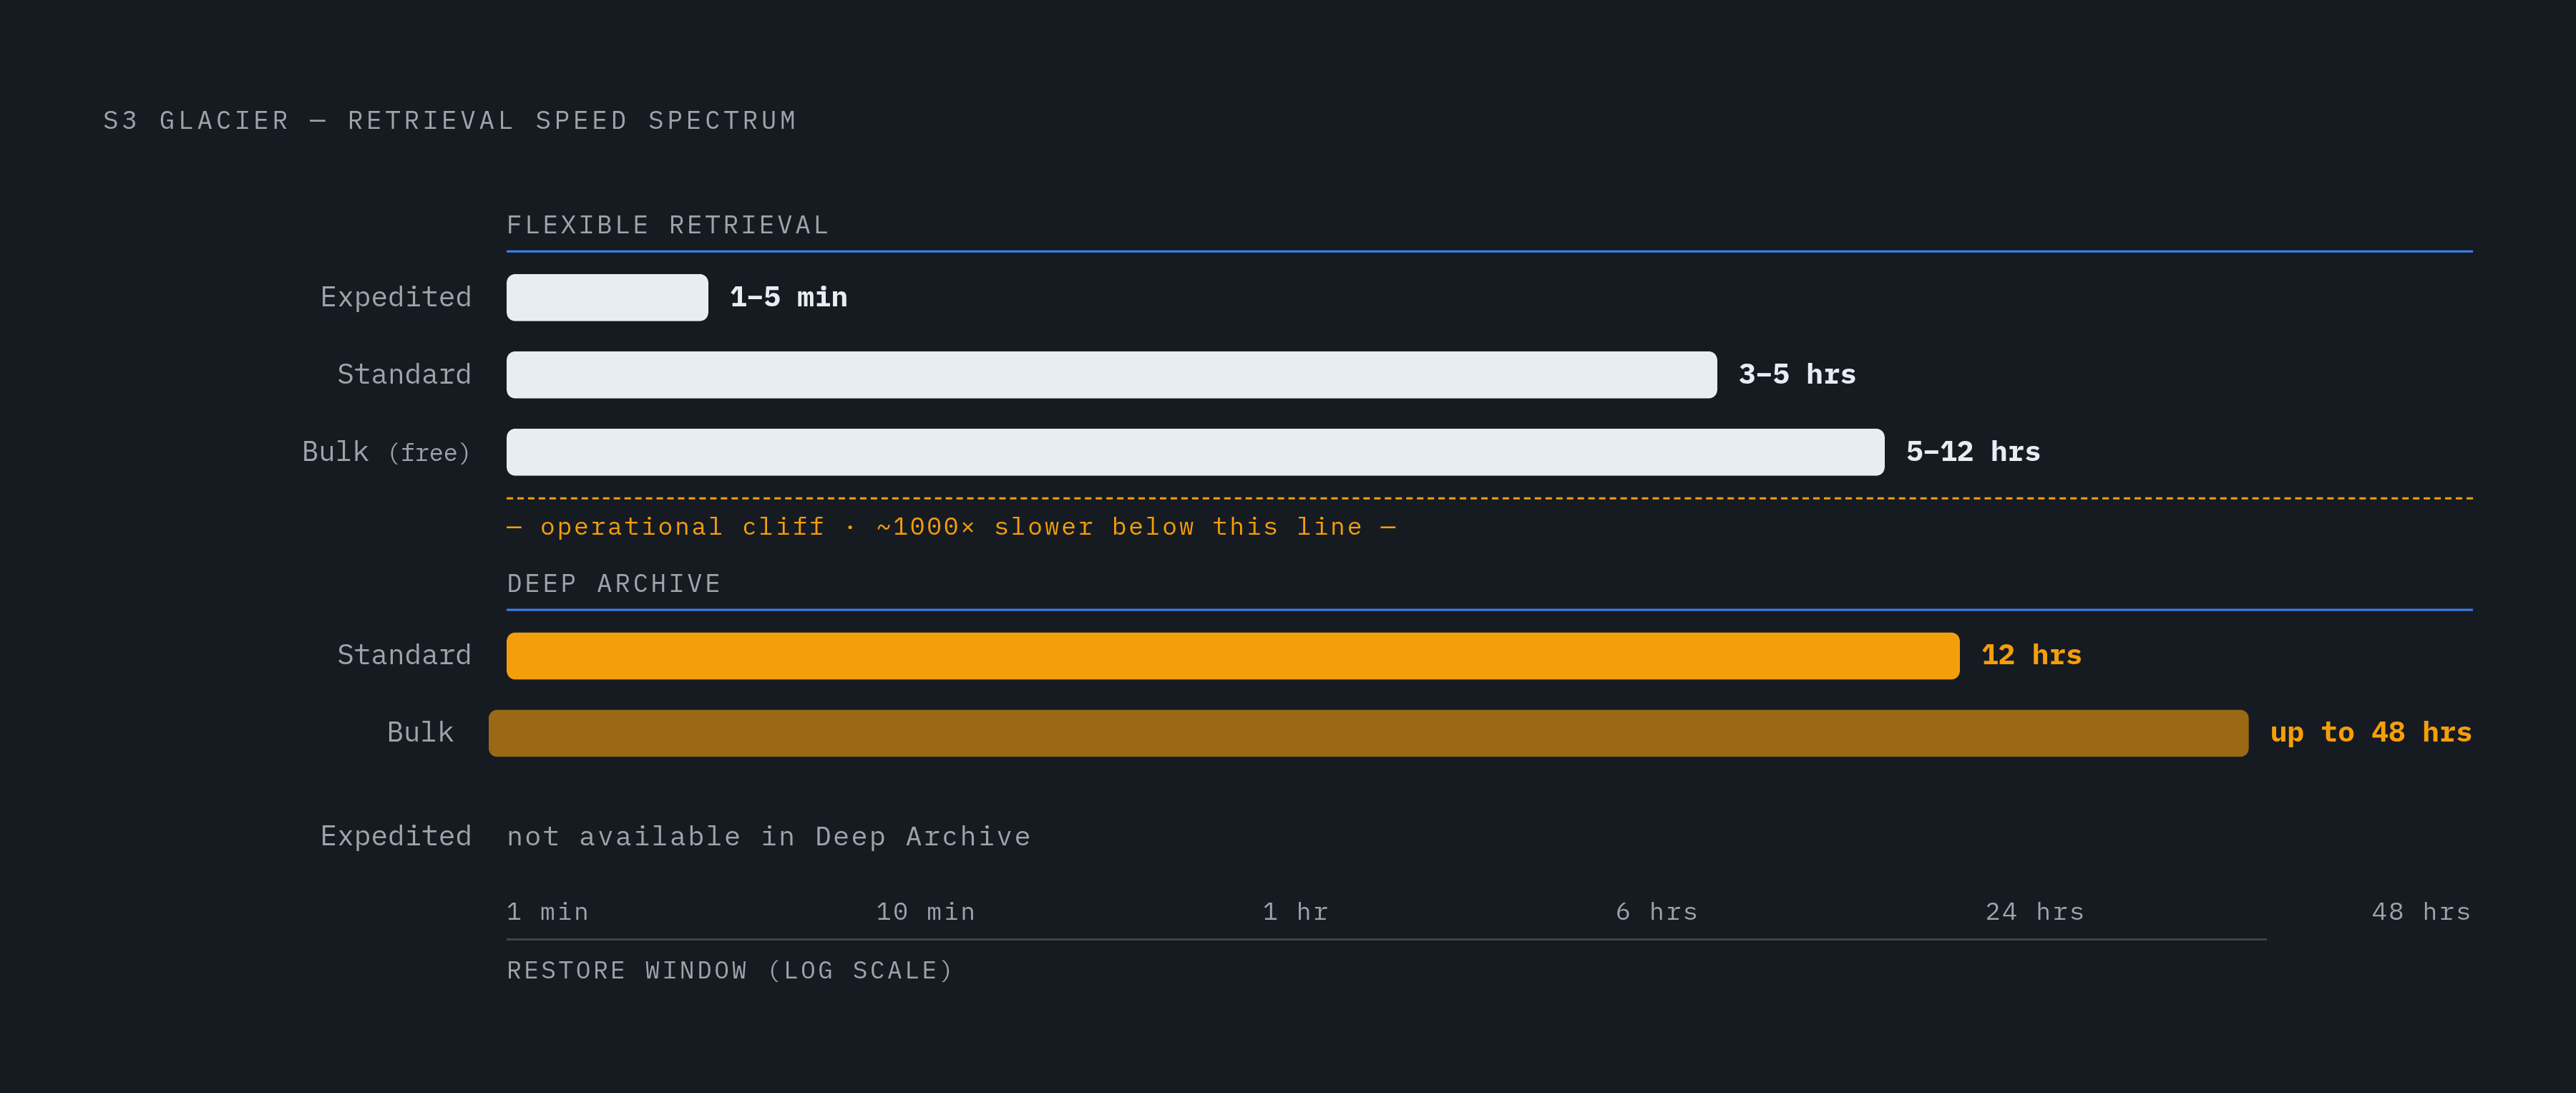Select the '5–12 hrs' value label
This screenshot has height=1093, width=2576.
click(1973, 452)
